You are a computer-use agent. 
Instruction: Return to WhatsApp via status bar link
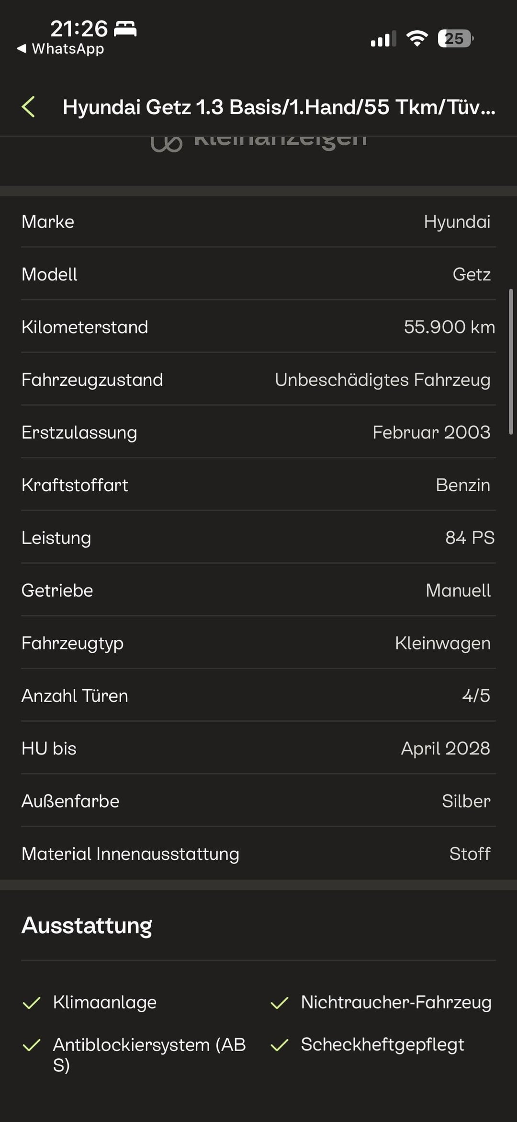click(61, 49)
